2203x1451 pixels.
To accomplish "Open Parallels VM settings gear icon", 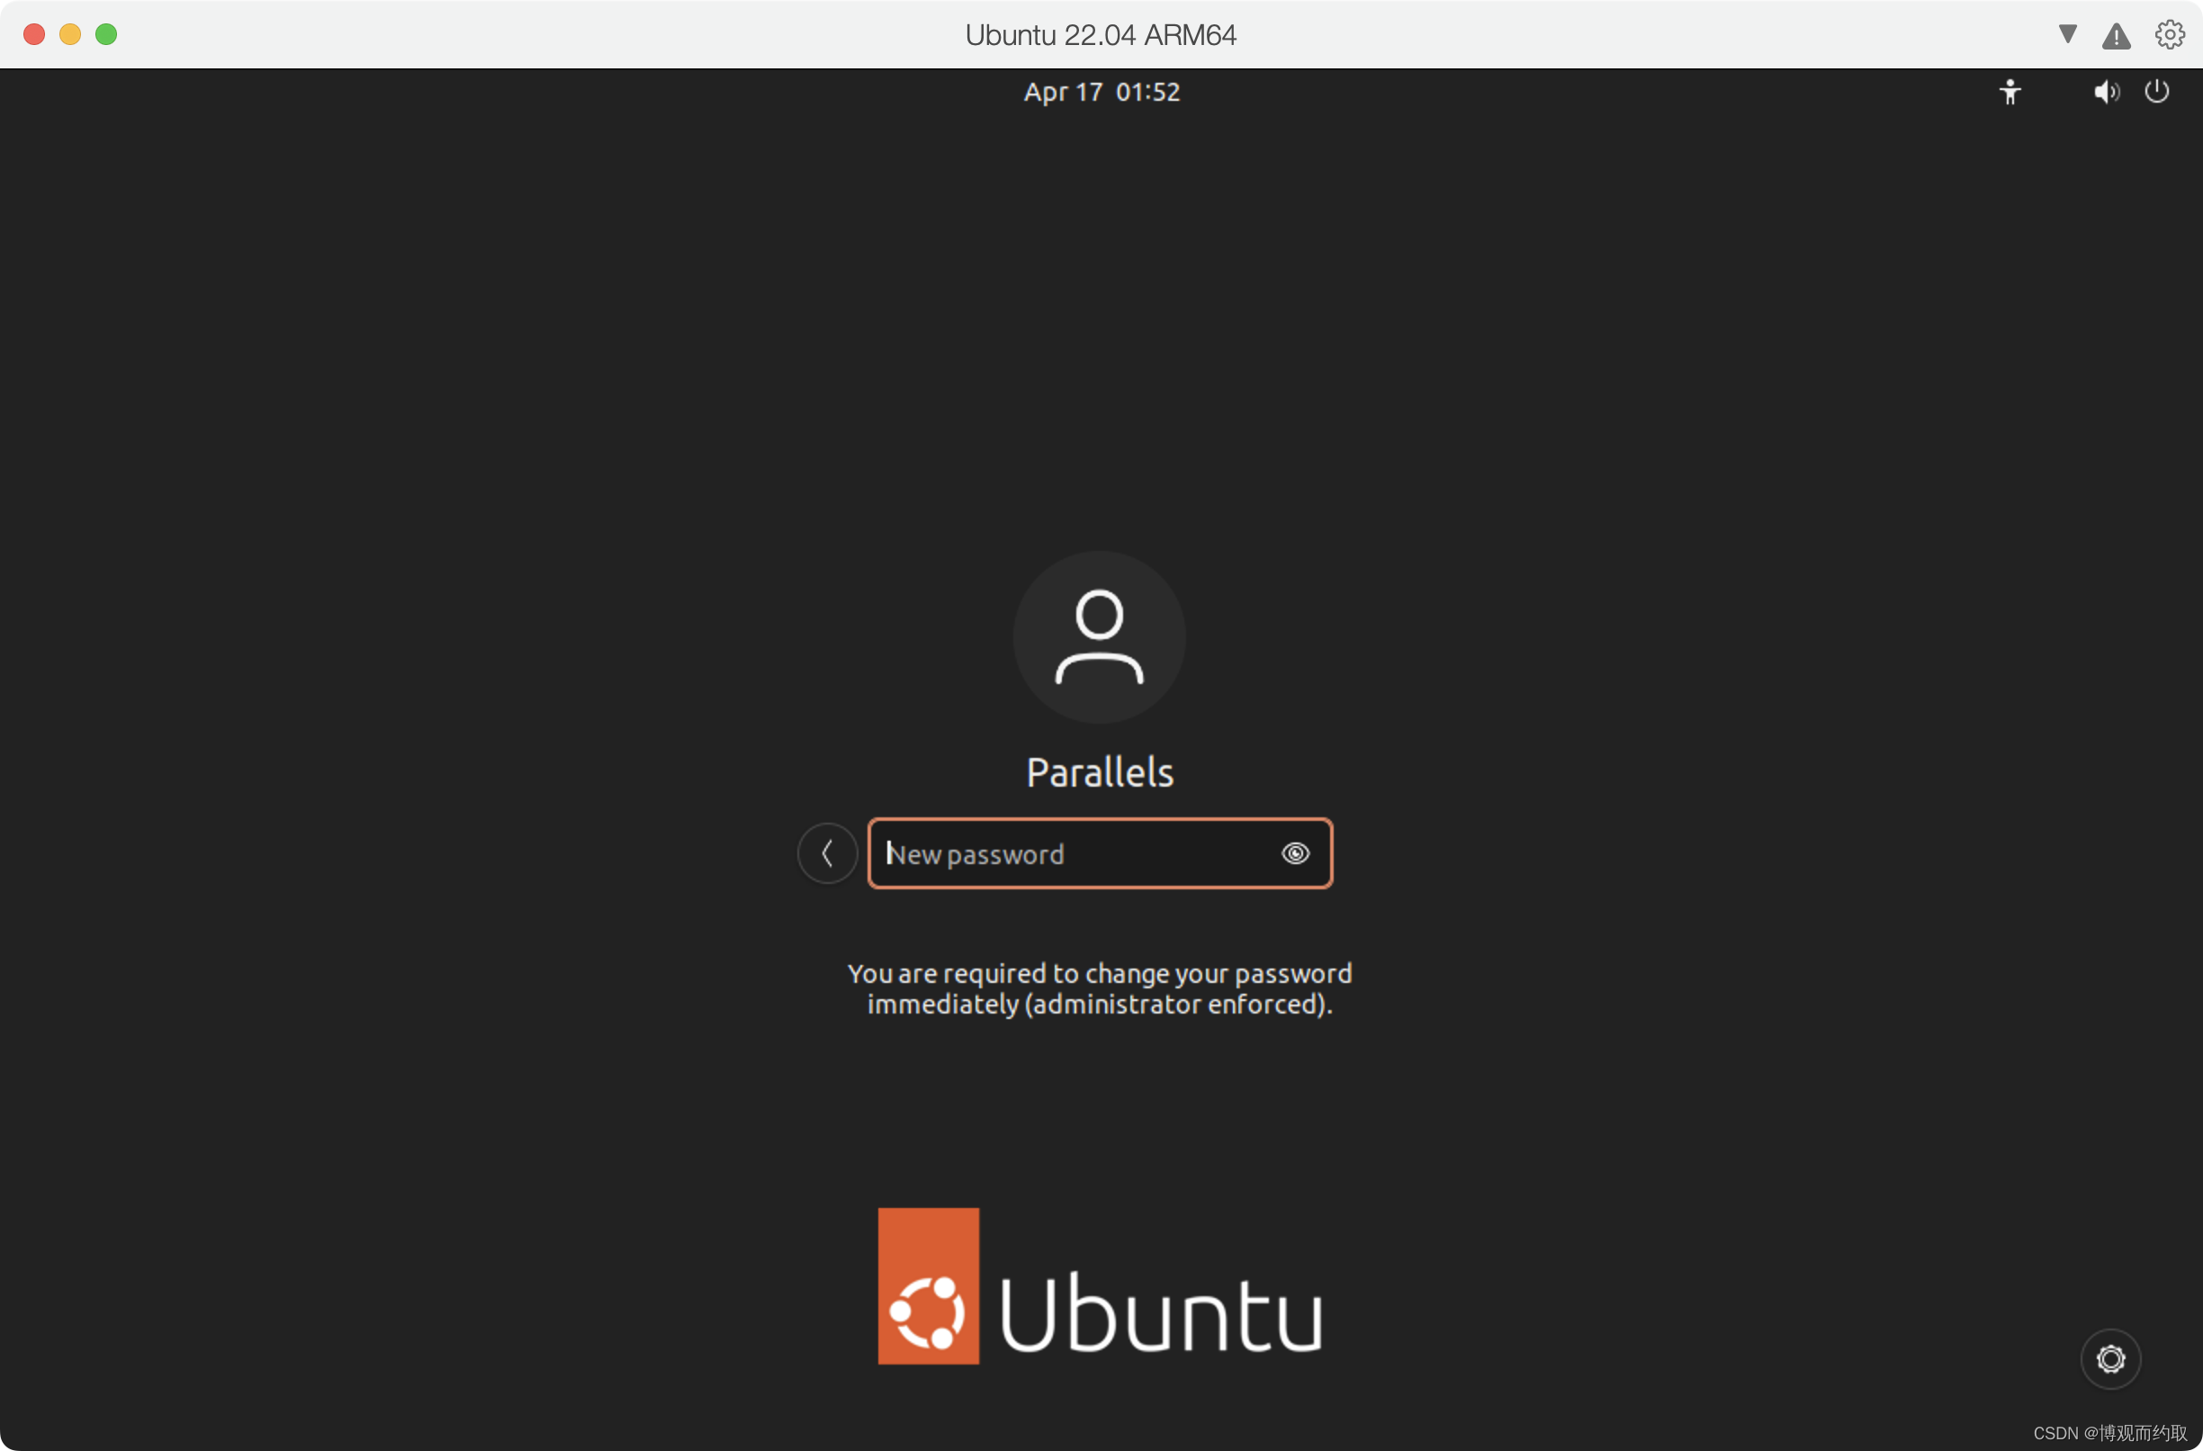I will pyautogui.click(x=2170, y=34).
